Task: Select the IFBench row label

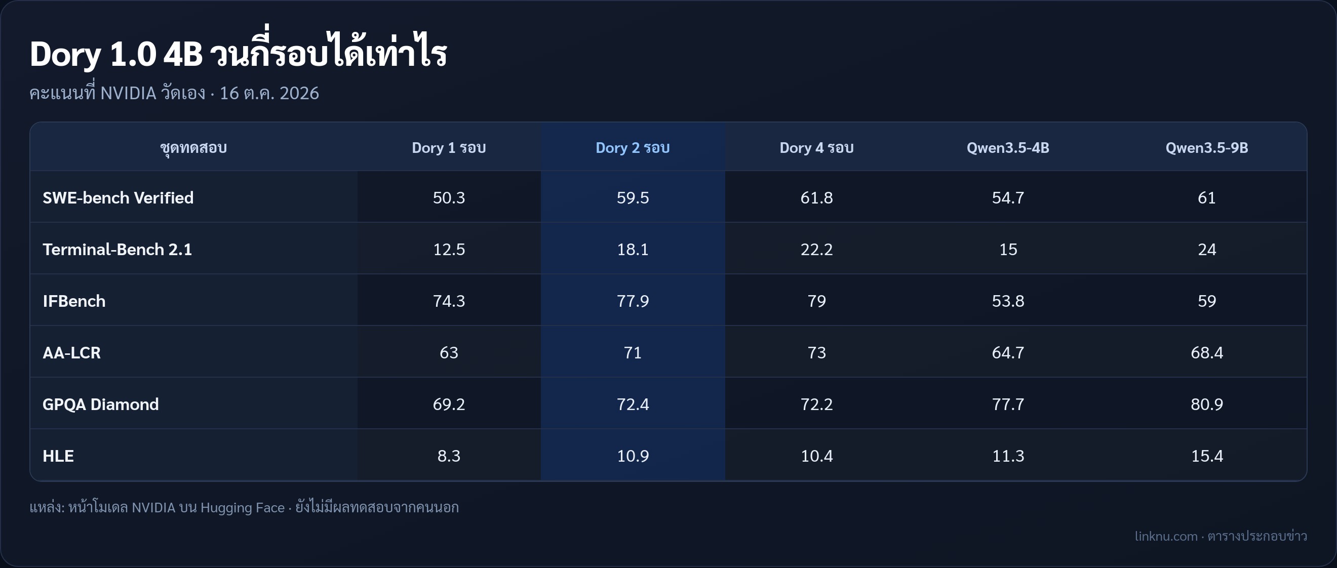Action: point(74,301)
